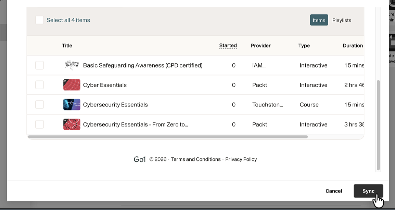Confirm with the Sync button
Image resolution: width=395 pixels, height=210 pixels.
click(x=368, y=191)
